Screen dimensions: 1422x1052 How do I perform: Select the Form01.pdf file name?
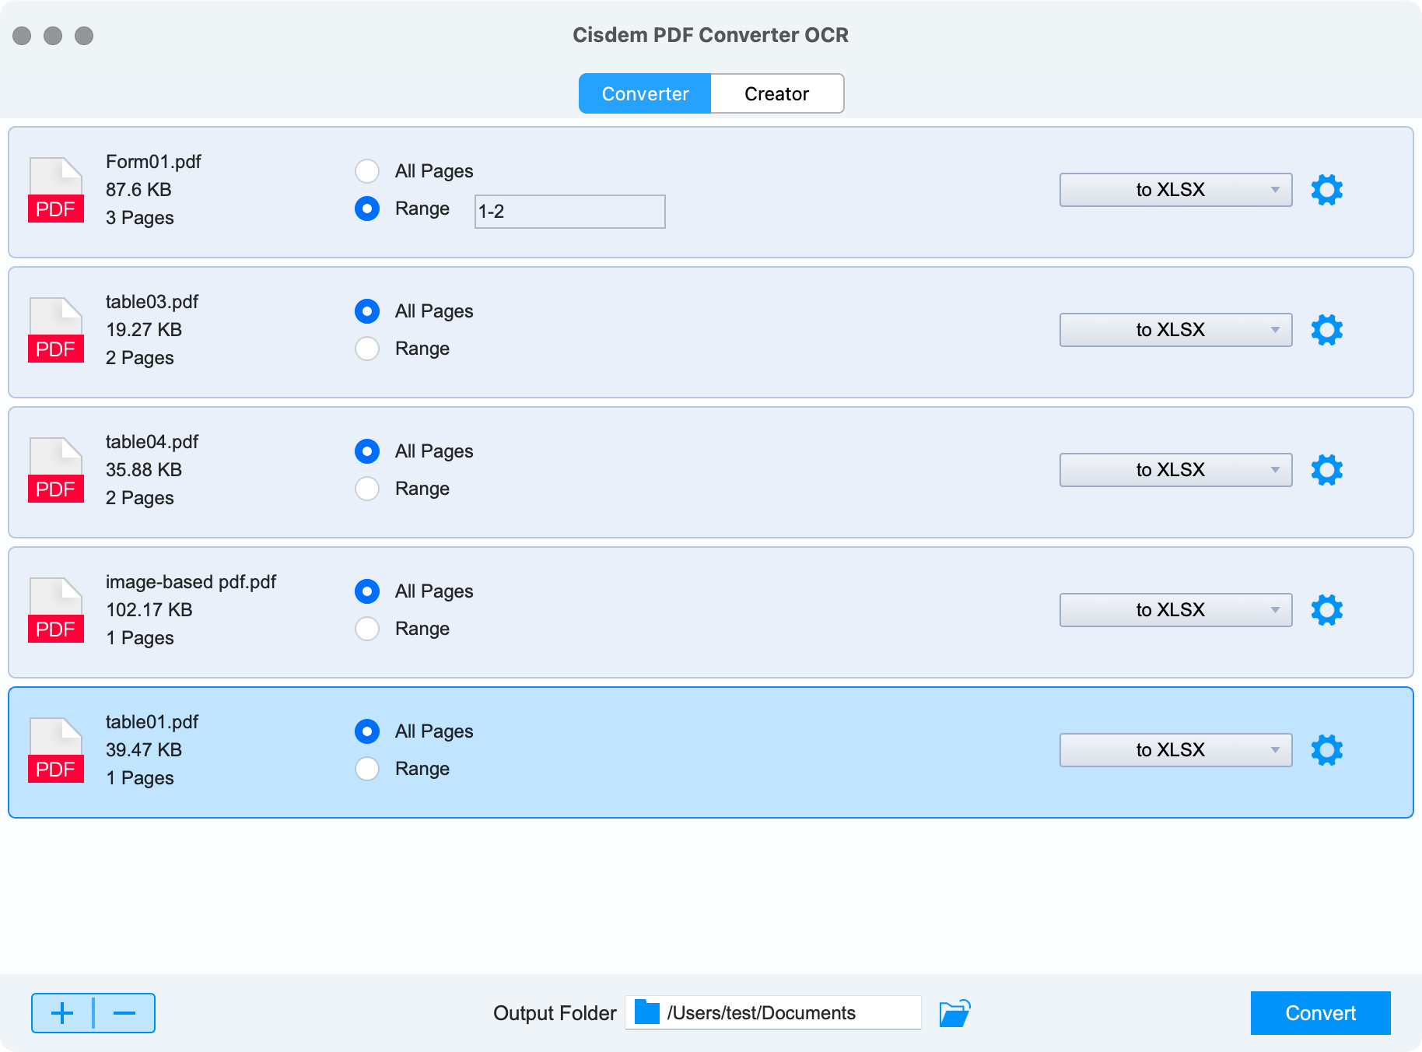(153, 162)
